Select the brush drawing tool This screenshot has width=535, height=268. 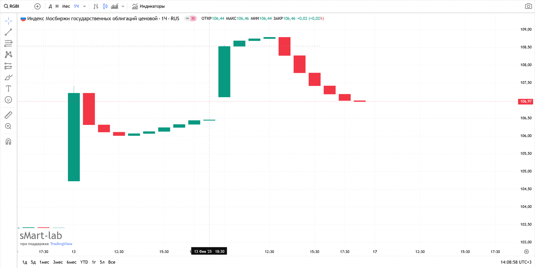tap(8, 77)
